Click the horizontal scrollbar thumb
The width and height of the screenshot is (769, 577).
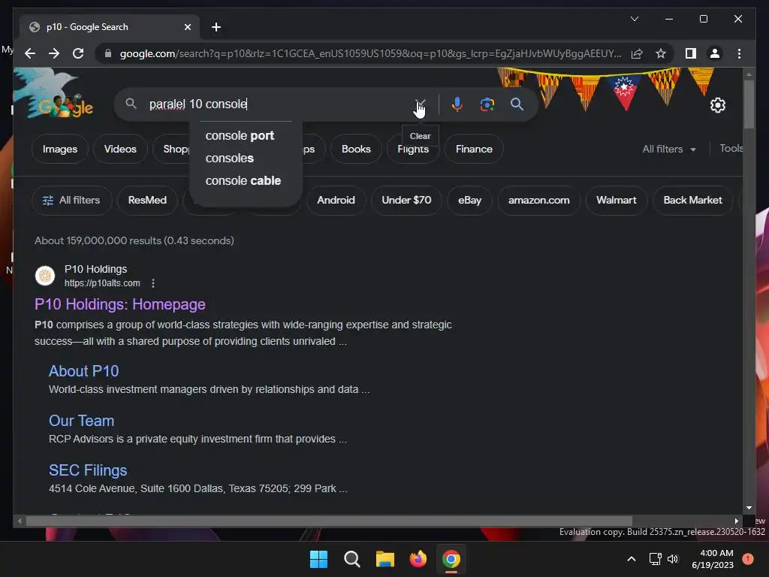click(329, 521)
